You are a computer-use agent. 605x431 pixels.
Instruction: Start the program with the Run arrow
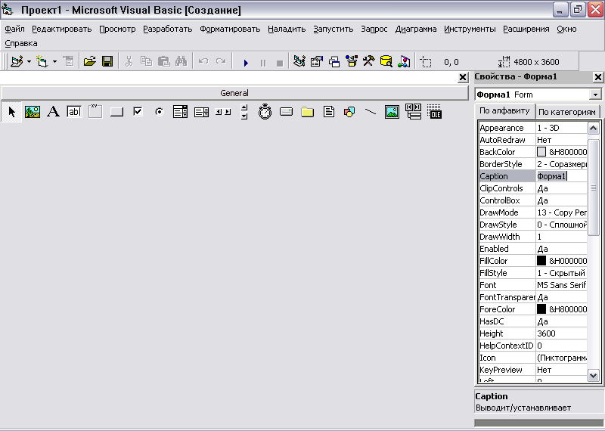246,63
